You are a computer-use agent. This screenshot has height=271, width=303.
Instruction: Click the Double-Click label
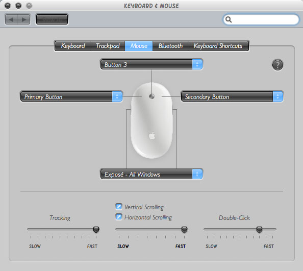coord(234,218)
